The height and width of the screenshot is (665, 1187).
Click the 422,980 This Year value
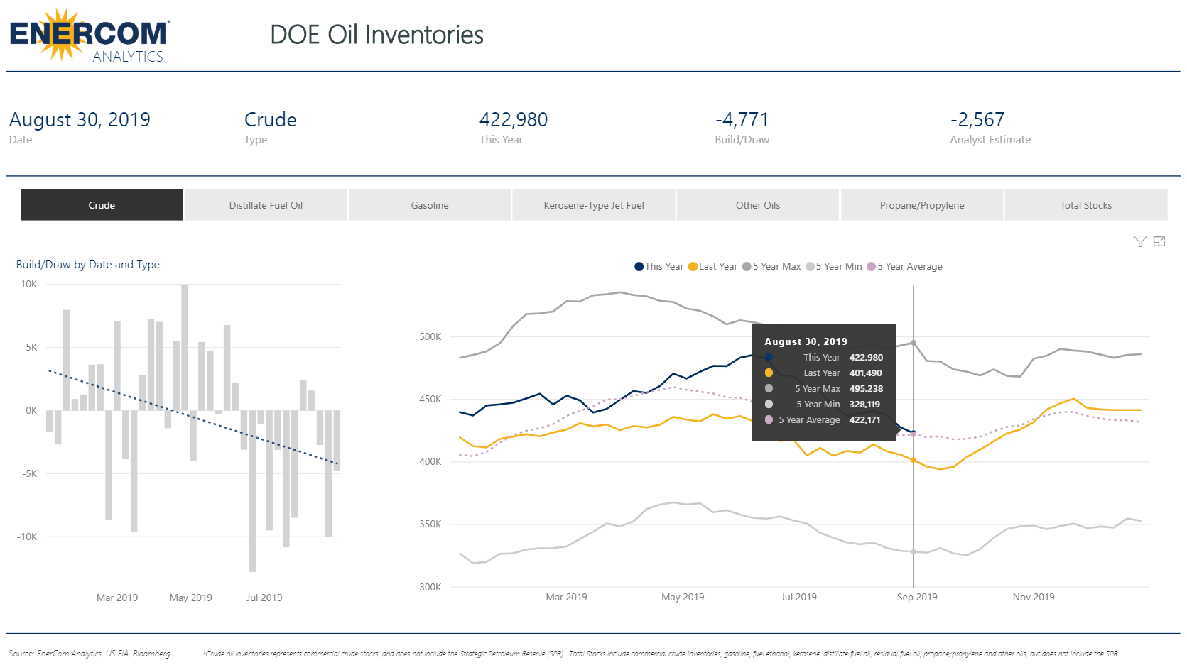[514, 120]
